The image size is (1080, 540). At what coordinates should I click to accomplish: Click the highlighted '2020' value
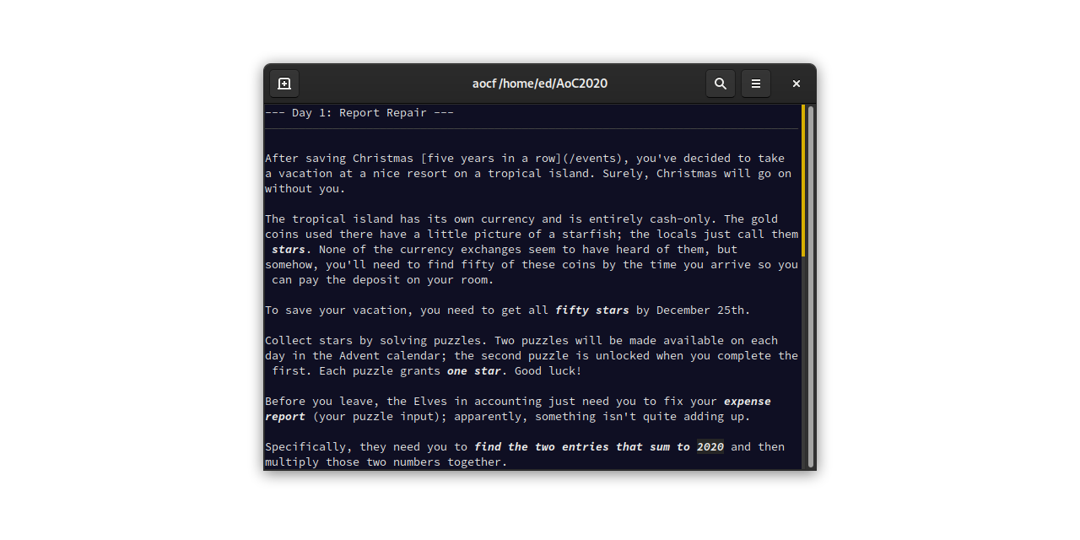pos(710,446)
